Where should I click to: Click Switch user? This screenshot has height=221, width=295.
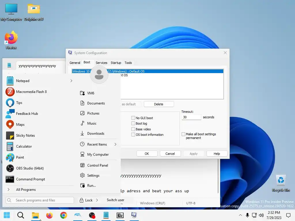[x=116, y=200]
